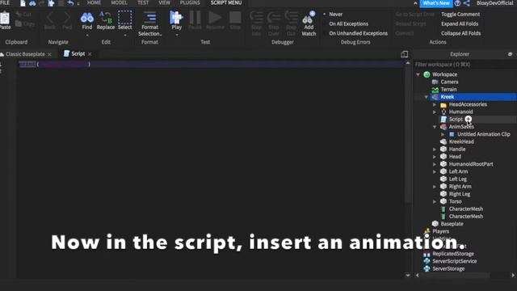This screenshot has height=291, width=517.
Task: Expand the Torso node
Action: click(435, 201)
